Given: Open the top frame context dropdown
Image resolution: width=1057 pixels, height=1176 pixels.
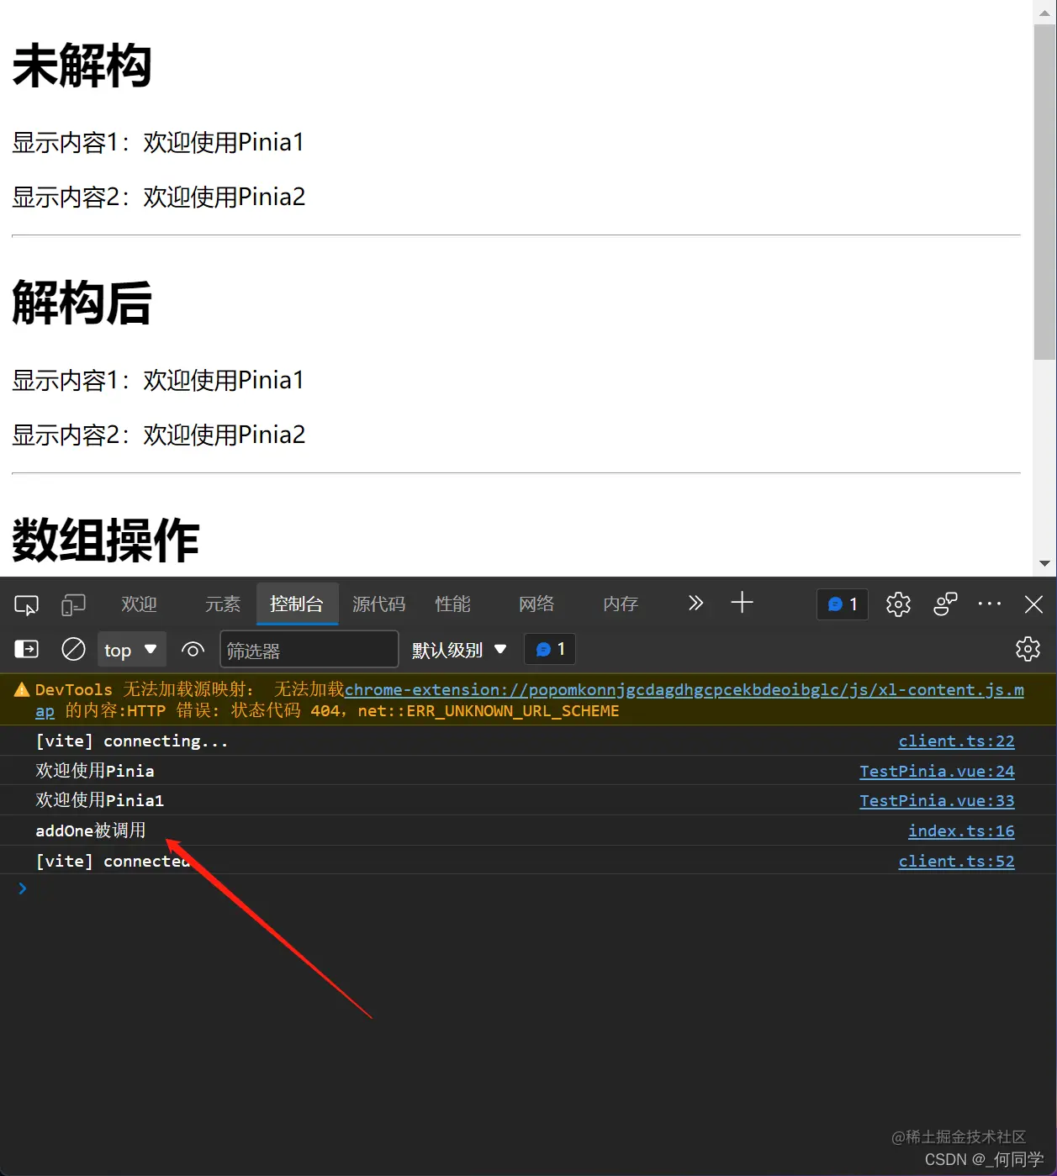Looking at the screenshot, I should point(131,649).
